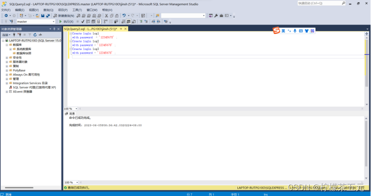Open the 查询(Q) Query menu

click(x=48, y=10)
